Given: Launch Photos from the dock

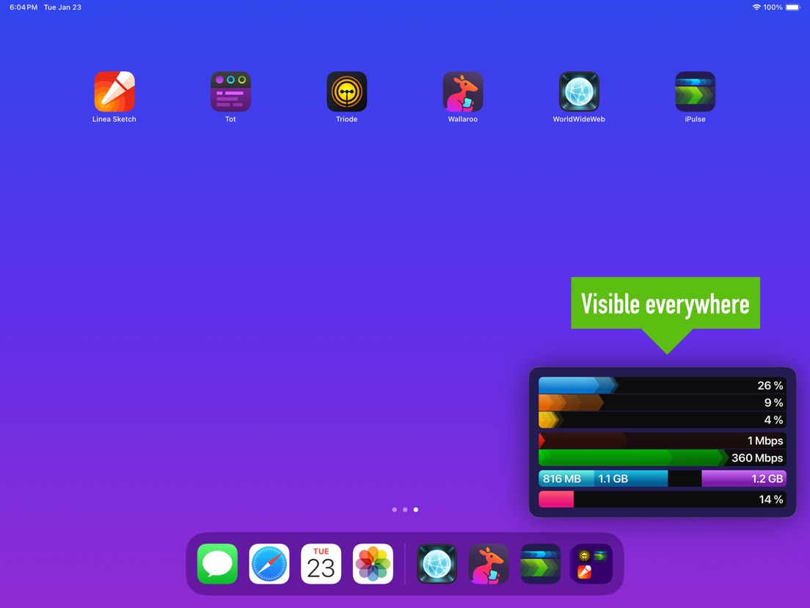Looking at the screenshot, I should (373, 564).
